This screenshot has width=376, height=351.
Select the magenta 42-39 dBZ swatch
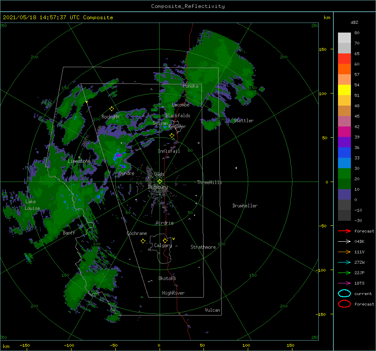344,132
